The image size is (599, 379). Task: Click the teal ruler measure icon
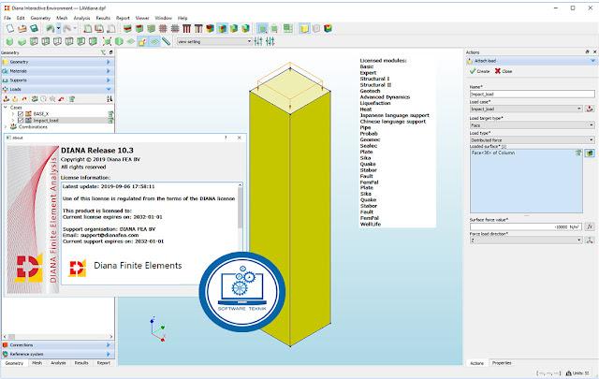167,41
